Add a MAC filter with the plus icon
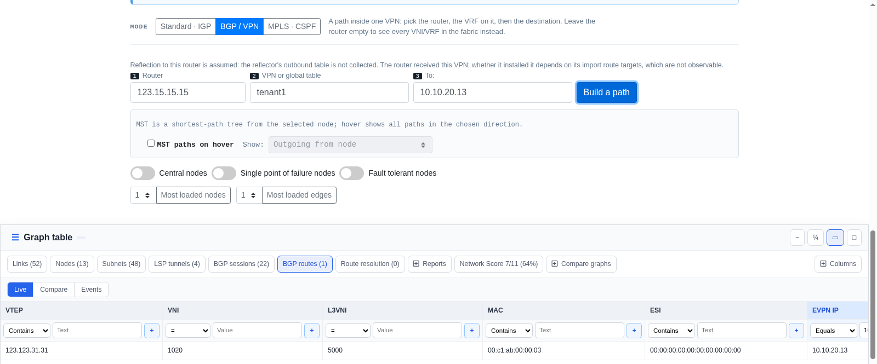 634,331
